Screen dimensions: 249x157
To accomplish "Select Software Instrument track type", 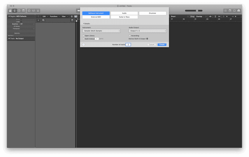I will coord(96,13).
